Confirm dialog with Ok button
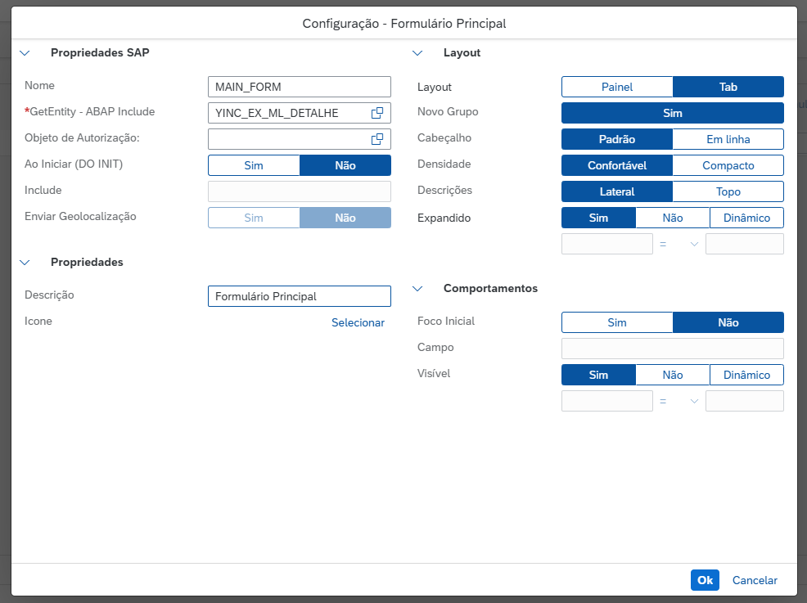 [x=705, y=580]
